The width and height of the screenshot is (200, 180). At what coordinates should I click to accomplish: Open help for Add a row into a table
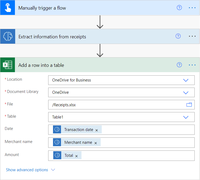179,65
